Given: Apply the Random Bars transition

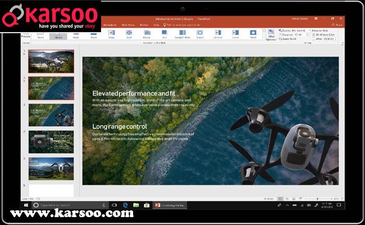Looking at the screenshot, I should (x=182, y=34).
